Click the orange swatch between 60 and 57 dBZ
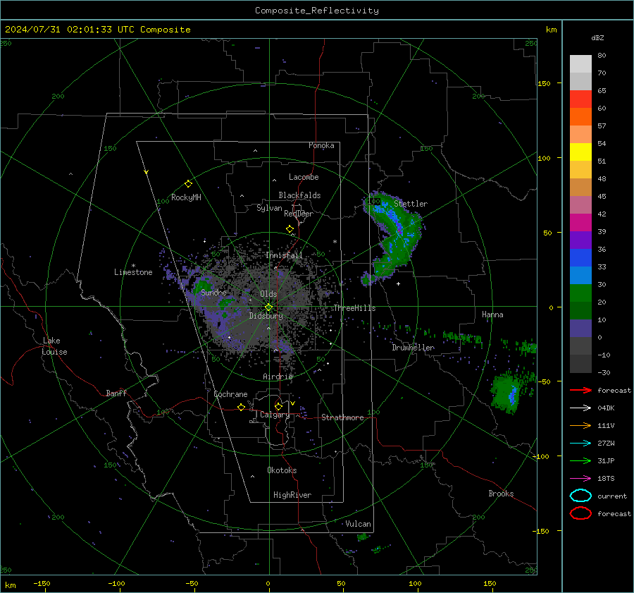634x593 pixels. pyautogui.click(x=580, y=117)
